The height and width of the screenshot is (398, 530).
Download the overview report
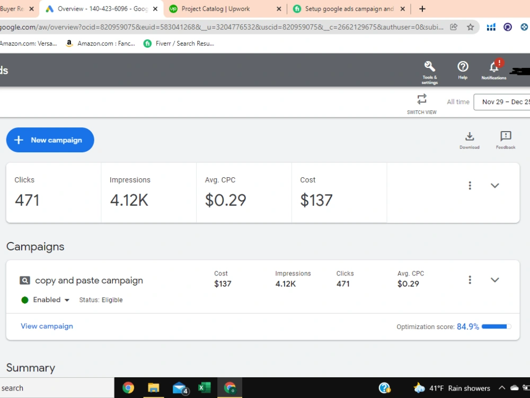coord(470,140)
